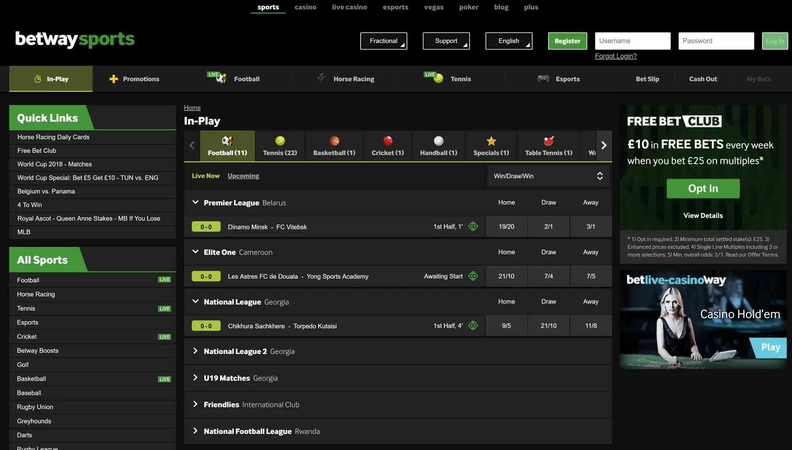Click the Log in button
Image resolution: width=792 pixels, height=450 pixels.
(775, 41)
